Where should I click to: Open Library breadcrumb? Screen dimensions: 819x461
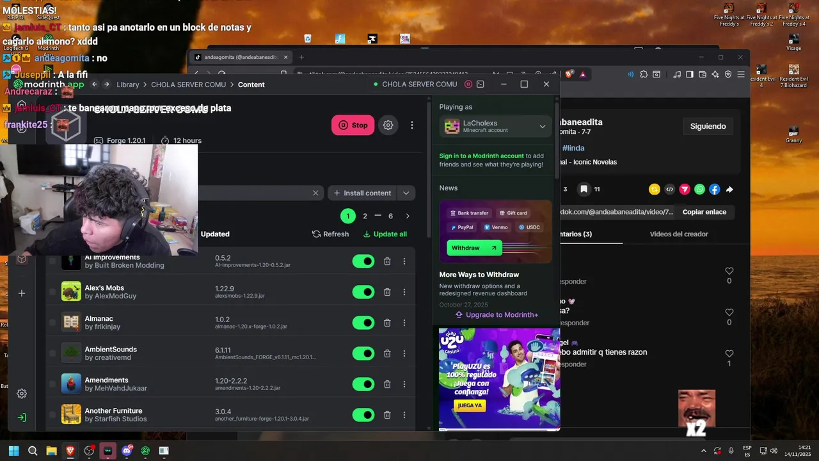pos(128,85)
